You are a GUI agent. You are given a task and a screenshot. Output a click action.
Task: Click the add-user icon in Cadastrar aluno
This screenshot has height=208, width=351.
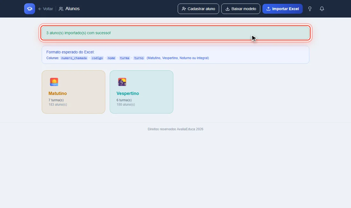pos(184,9)
